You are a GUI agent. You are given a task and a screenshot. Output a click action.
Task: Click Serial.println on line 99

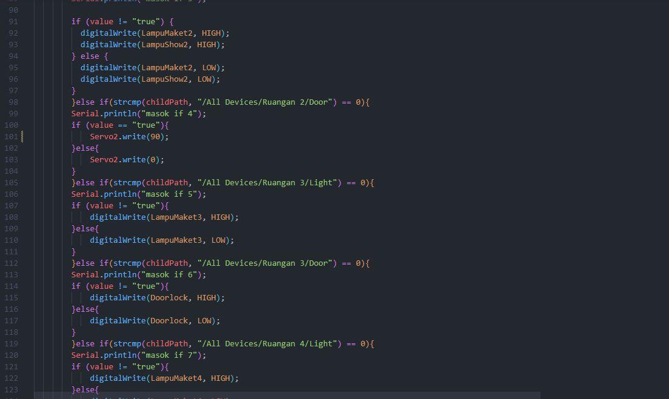point(103,113)
